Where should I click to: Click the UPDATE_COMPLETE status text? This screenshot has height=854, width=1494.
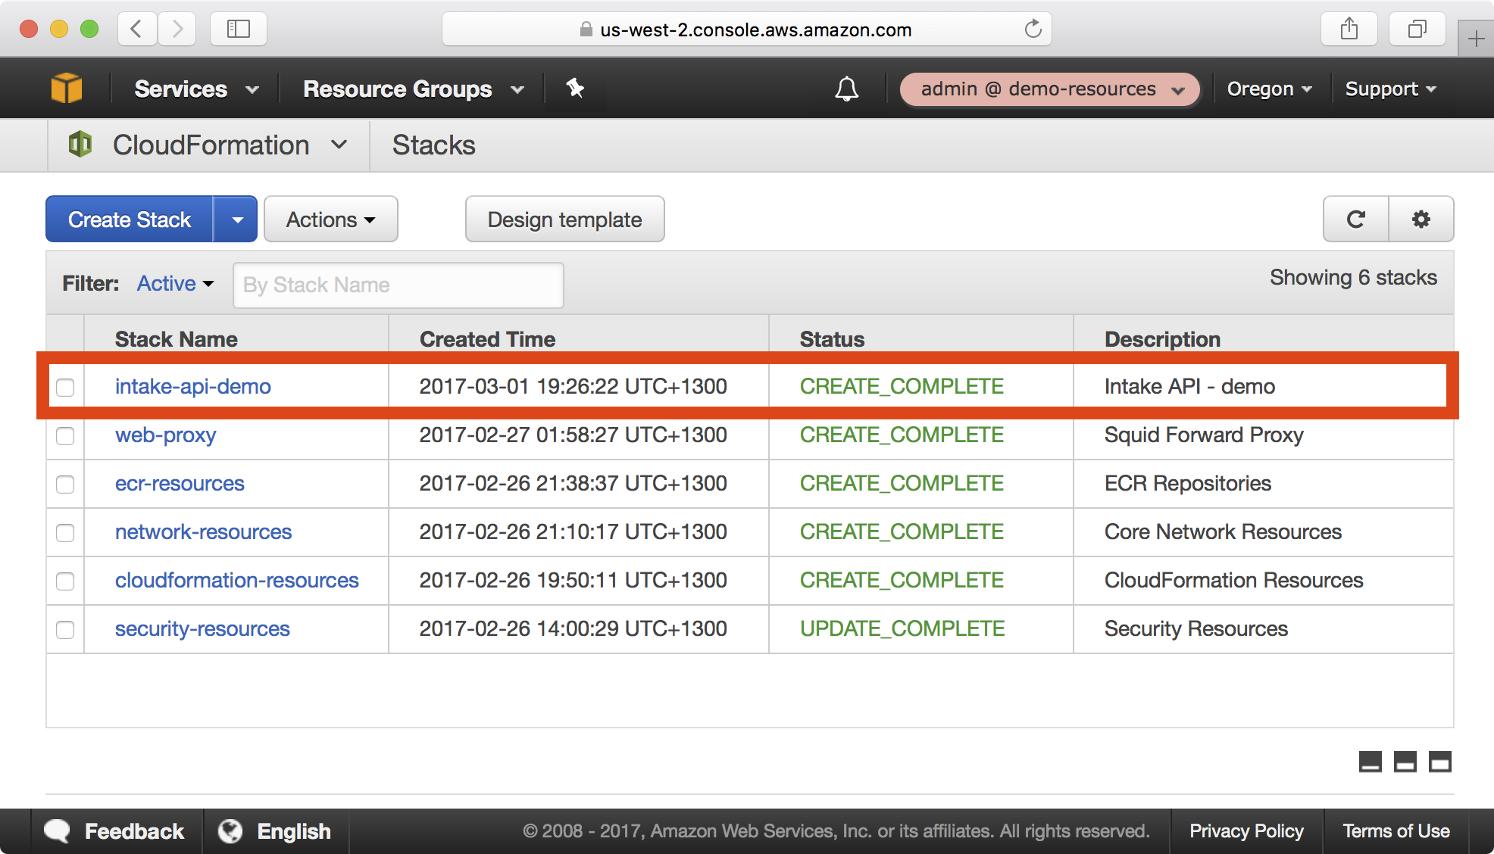(x=902, y=628)
